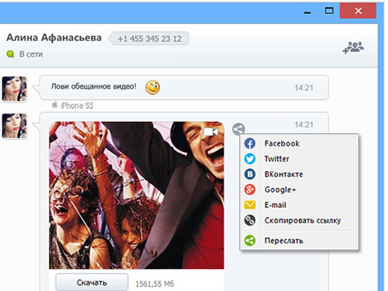
Task: Open the party video thumbnail
Action: click(x=136, y=195)
